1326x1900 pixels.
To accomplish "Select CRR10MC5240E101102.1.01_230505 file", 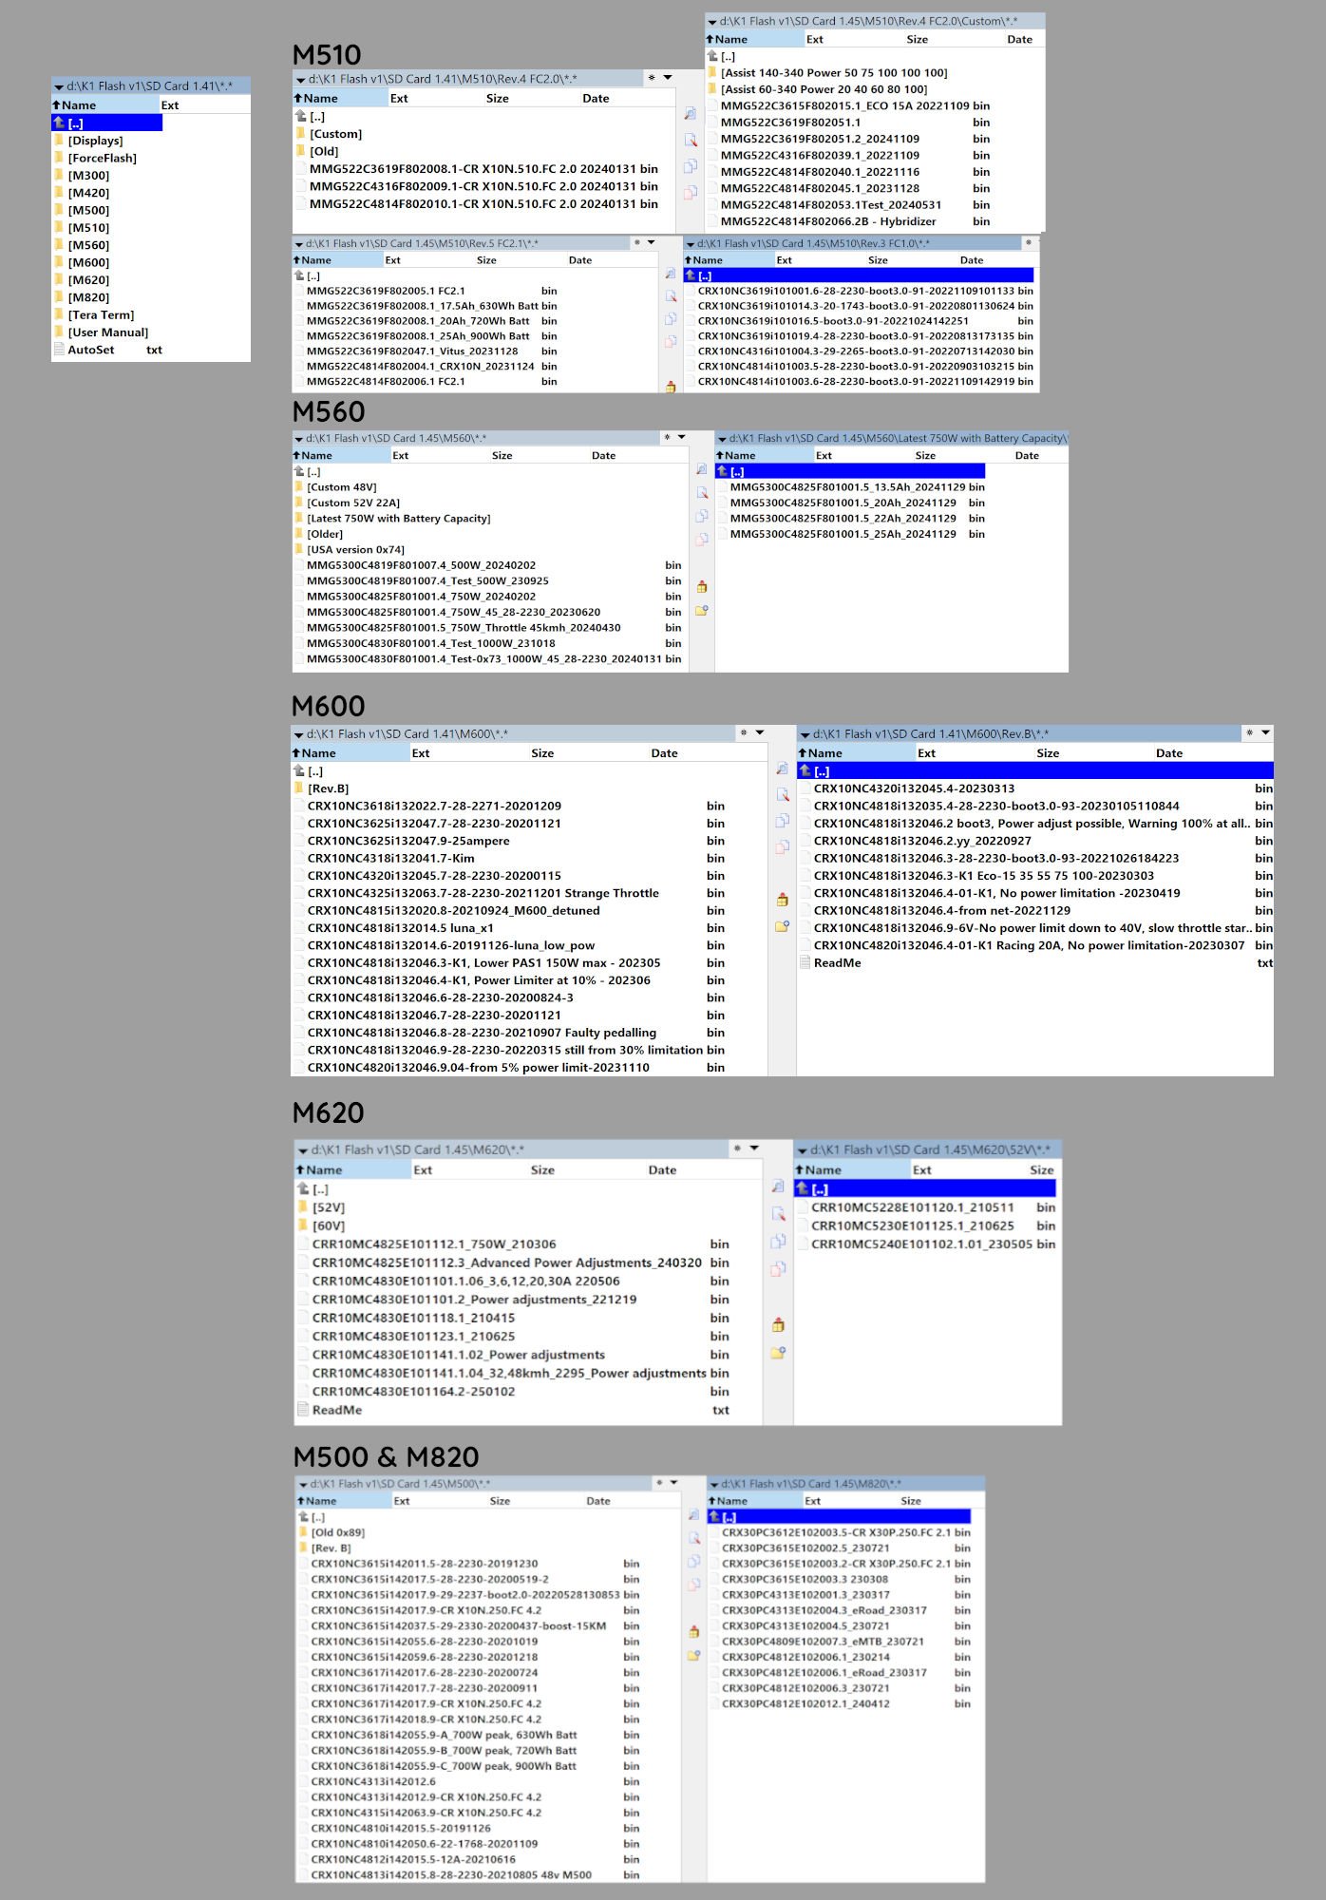I will (926, 1244).
